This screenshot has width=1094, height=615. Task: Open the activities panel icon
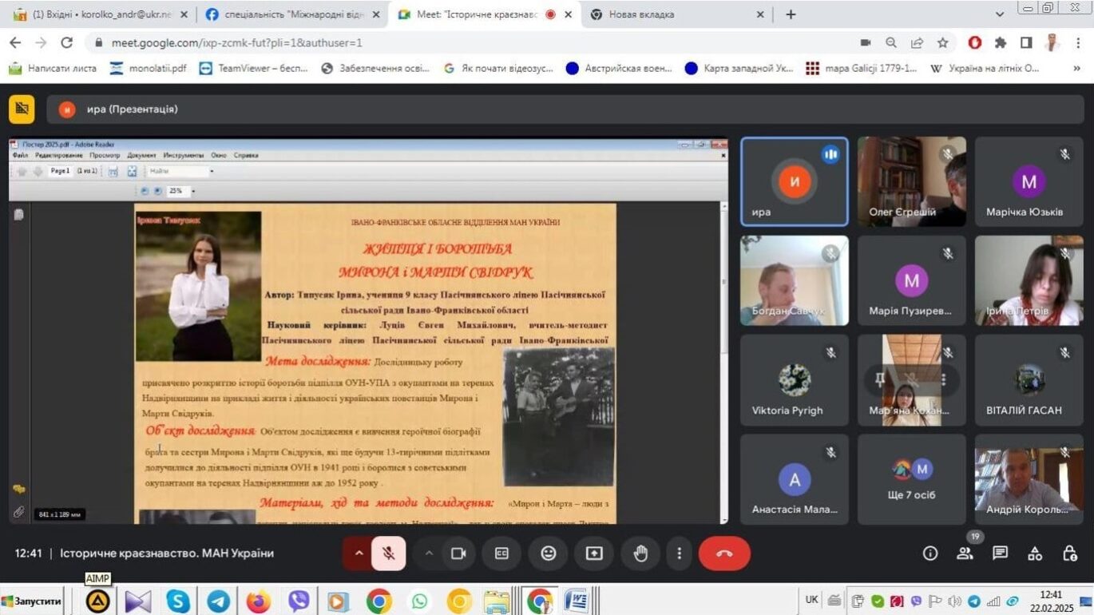[x=1035, y=553]
